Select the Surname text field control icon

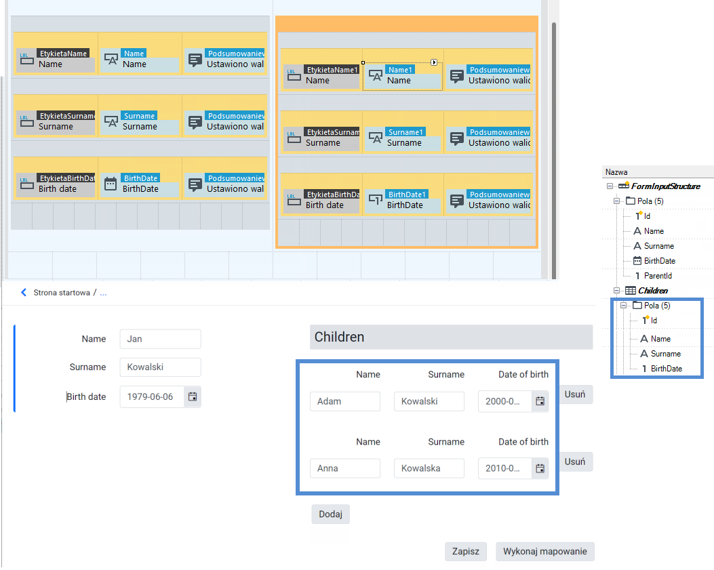(x=111, y=121)
